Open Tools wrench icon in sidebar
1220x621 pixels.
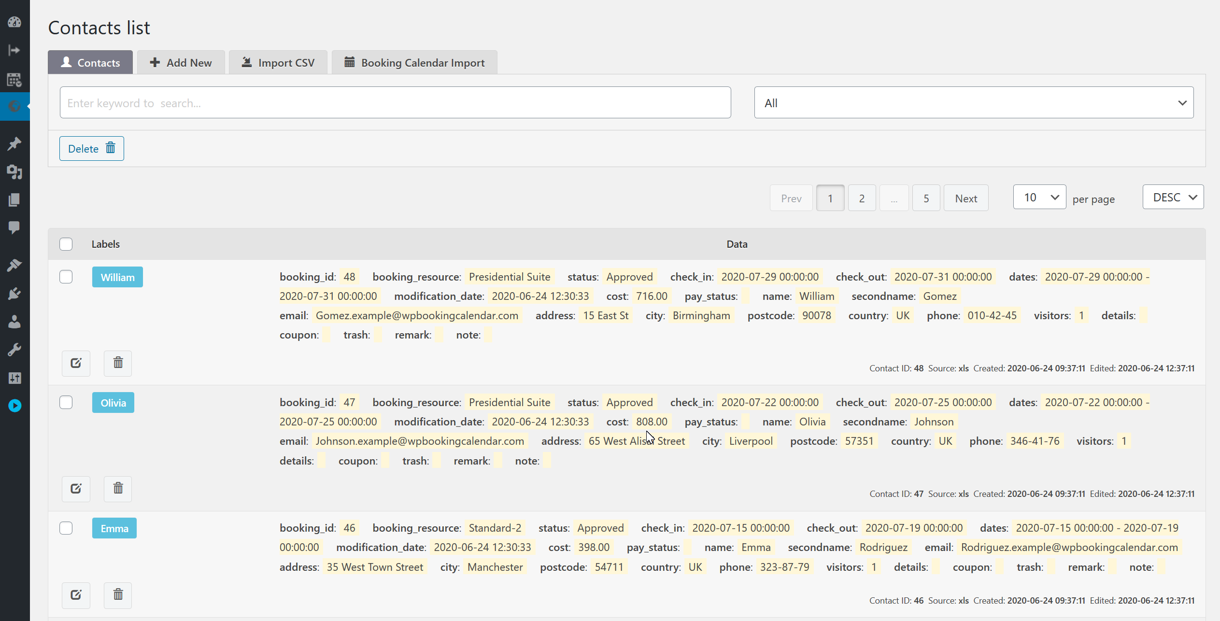14,350
